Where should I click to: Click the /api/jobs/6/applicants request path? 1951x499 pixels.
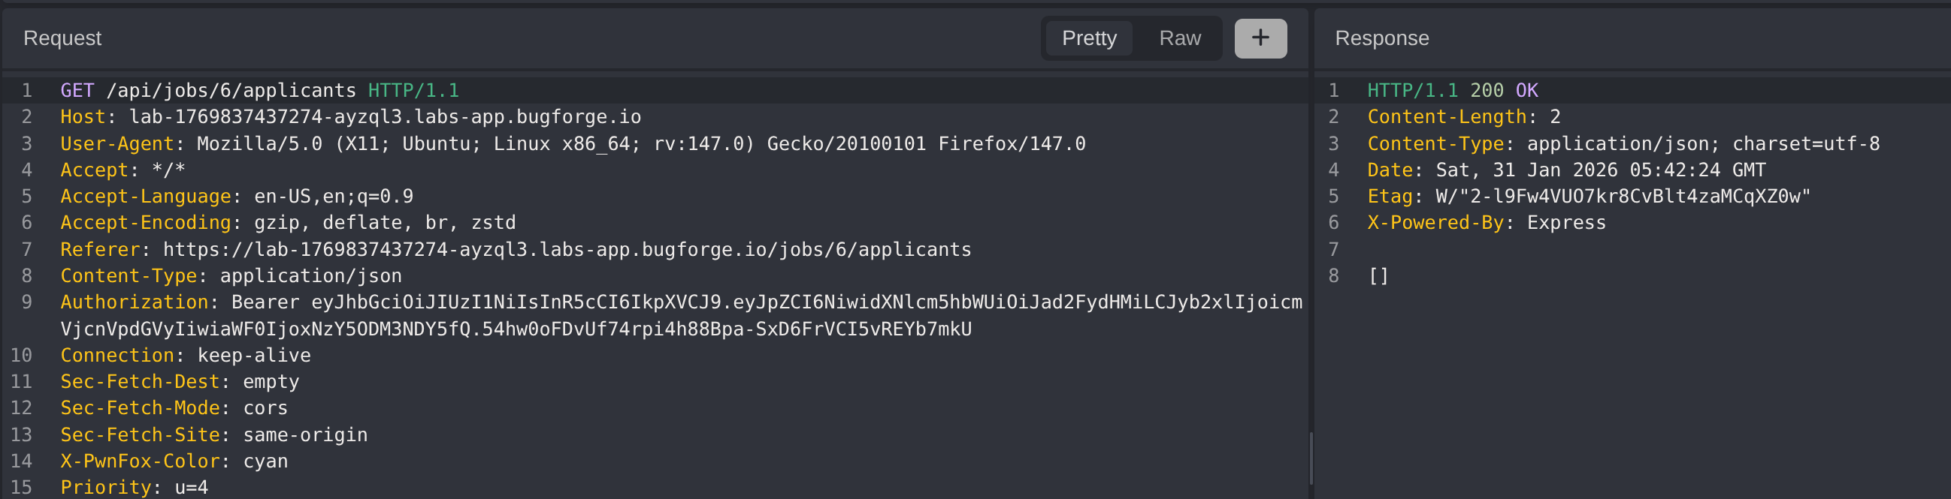point(231,91)
